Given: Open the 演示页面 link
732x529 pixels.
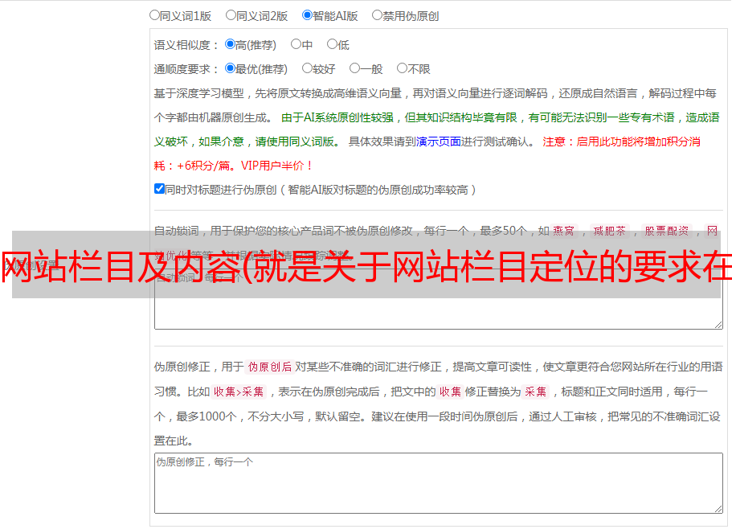Looking at the screenshot, I should (439, 141).
